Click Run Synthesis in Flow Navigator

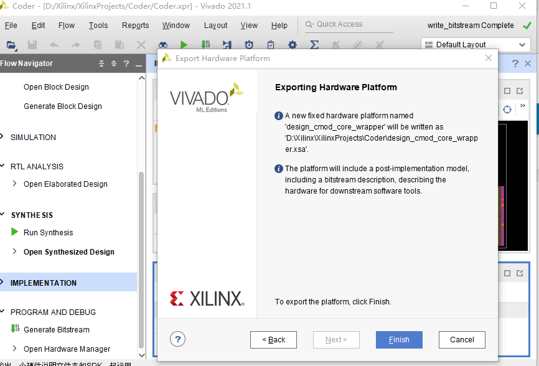tap(48, 233)
